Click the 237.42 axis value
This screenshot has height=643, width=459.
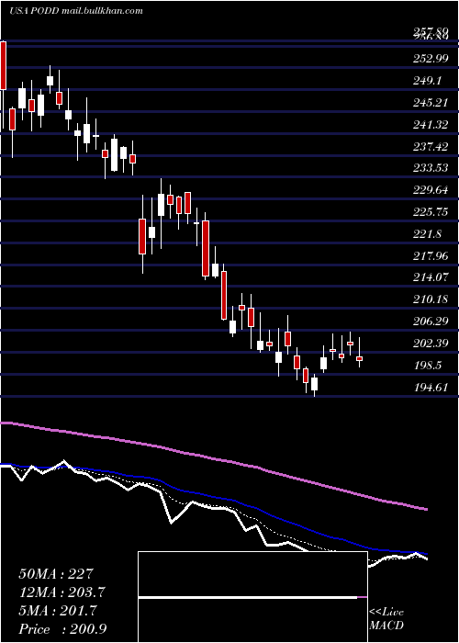point(431,146)
